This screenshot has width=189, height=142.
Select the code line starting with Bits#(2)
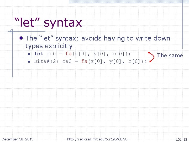point(90,62)
